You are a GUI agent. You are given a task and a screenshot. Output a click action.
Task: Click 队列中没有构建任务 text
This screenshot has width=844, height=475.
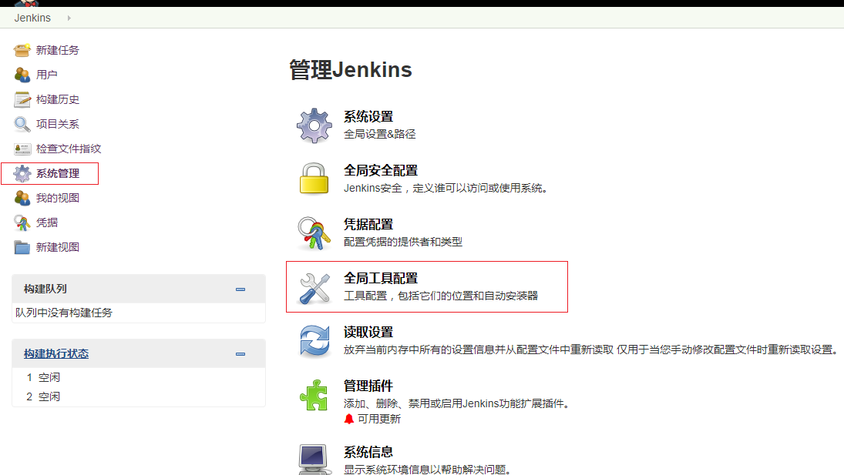click(63, 313)
